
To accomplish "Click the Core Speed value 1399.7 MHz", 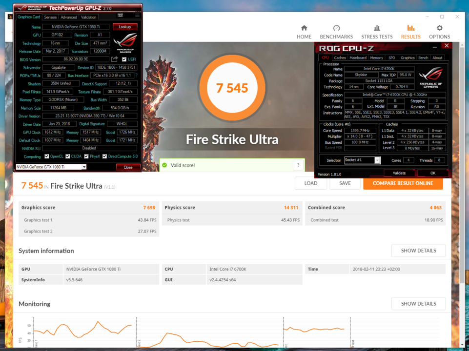I will click(x=360, y=131).
